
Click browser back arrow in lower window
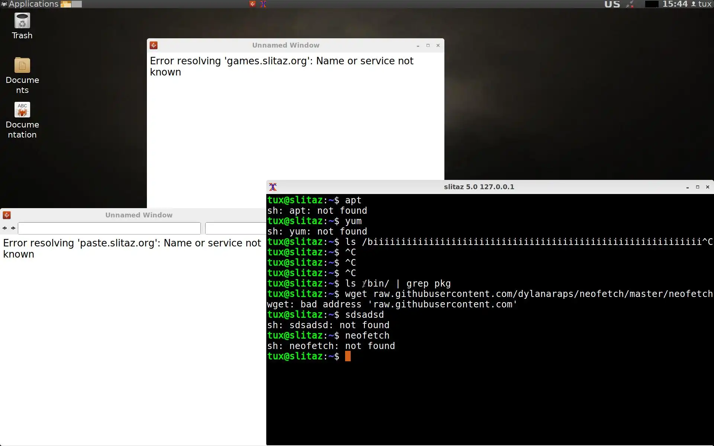5,228
